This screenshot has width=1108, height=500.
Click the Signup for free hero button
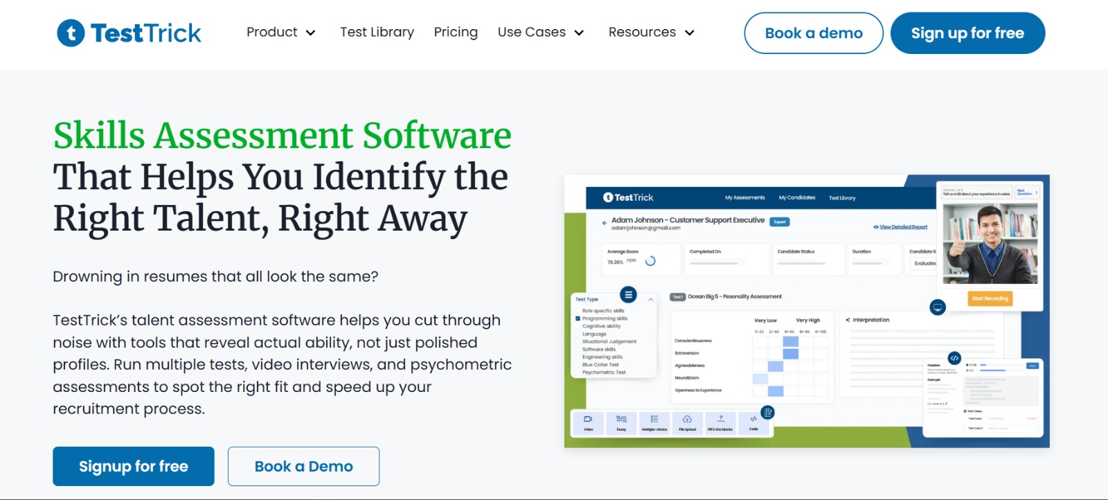[x=134, y=466]
